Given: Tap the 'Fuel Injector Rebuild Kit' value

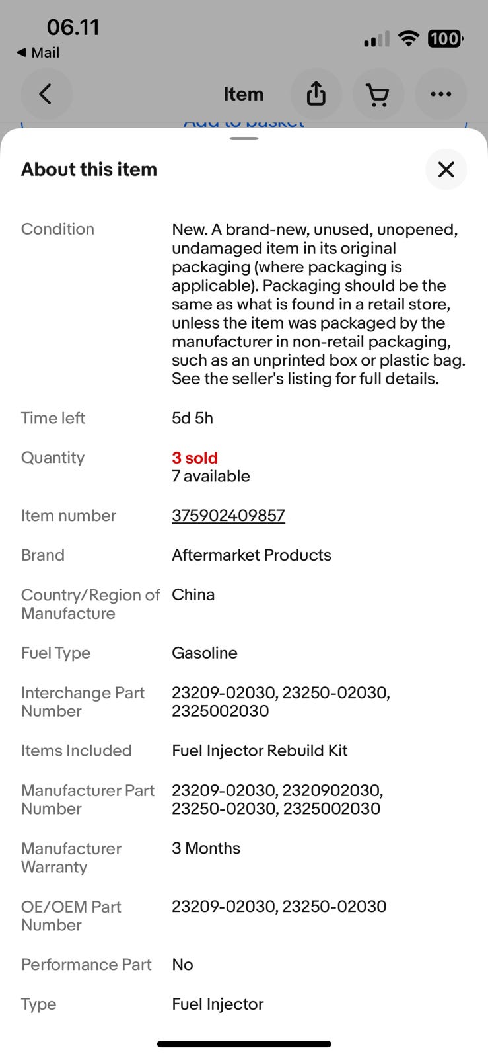Looking at the screenshot, I should pyautogui.click(x=260, y=751).
